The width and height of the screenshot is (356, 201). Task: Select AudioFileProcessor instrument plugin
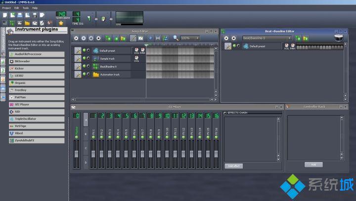[x=37, y=54]
